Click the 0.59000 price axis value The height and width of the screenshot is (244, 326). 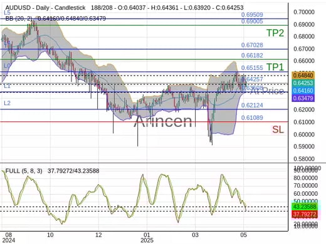click(304, 146)
